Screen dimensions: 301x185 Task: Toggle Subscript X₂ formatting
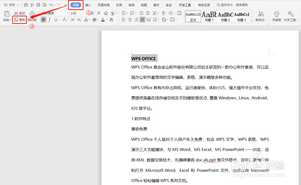click(x=79, y=20)
